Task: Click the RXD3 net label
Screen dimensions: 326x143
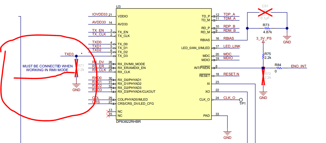Action: 97,90
